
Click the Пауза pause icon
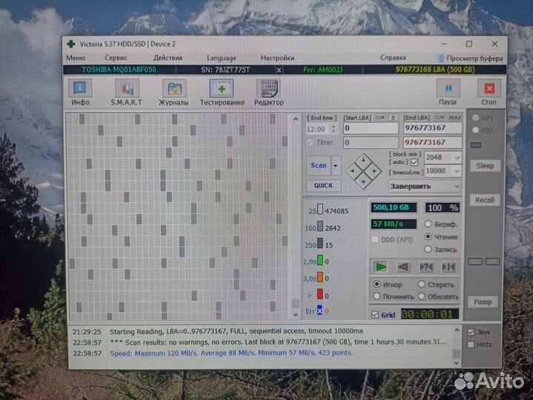[448, 89]
